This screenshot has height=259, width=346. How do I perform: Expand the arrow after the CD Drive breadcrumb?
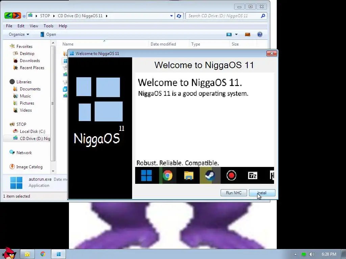pos(106,16)
